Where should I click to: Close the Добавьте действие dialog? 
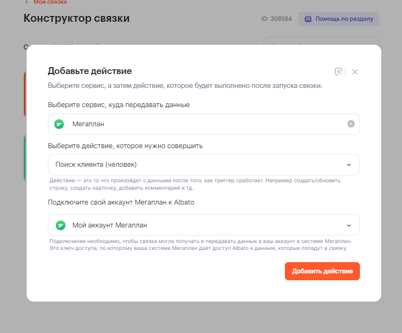355,71
